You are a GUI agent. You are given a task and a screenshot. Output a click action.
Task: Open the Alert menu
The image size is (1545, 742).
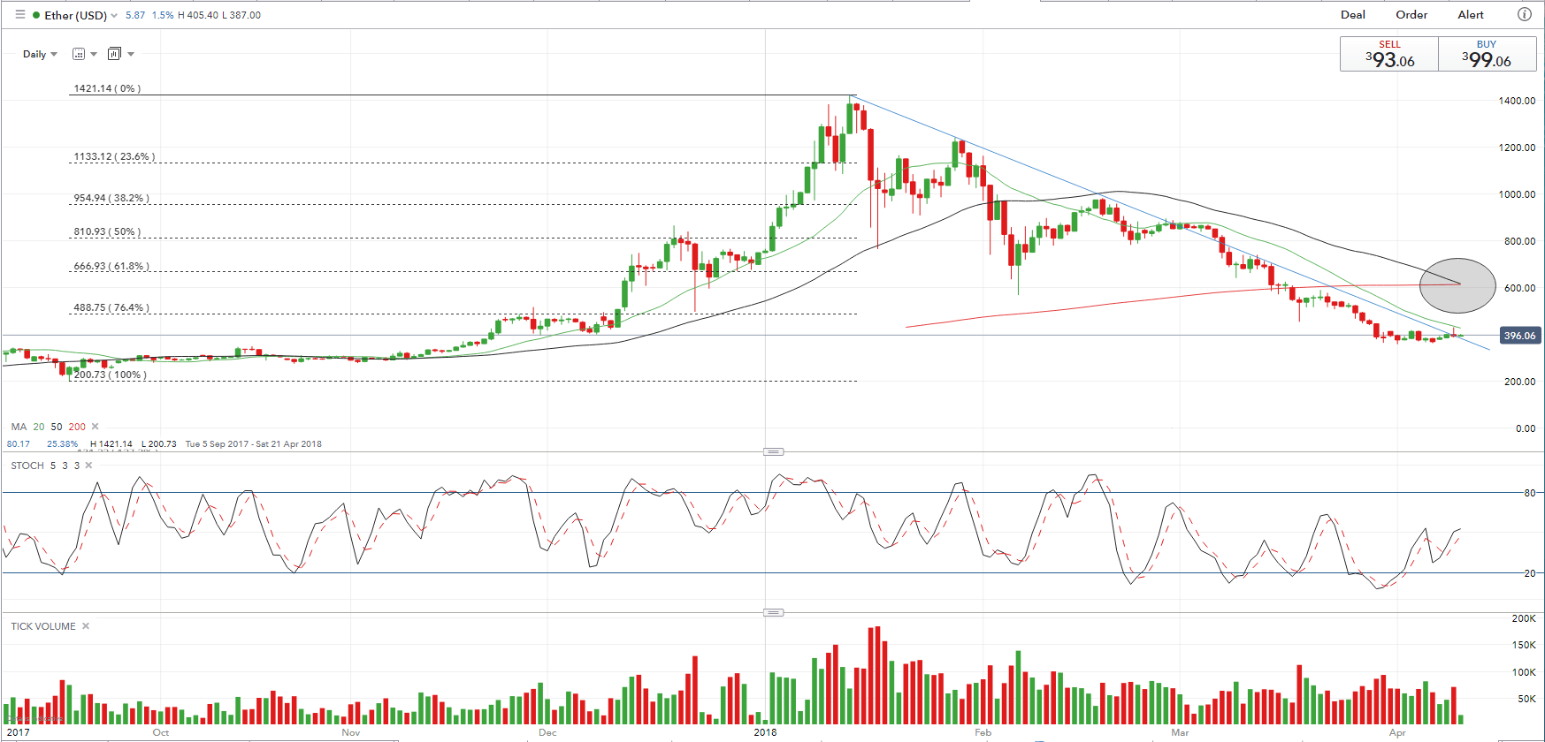1471,14
